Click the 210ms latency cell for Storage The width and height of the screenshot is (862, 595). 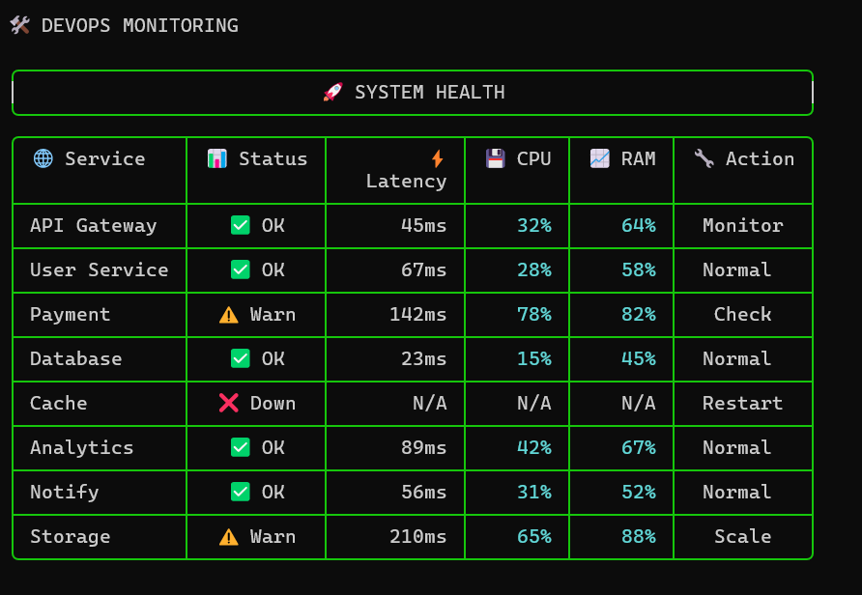(x=416, y=536)
